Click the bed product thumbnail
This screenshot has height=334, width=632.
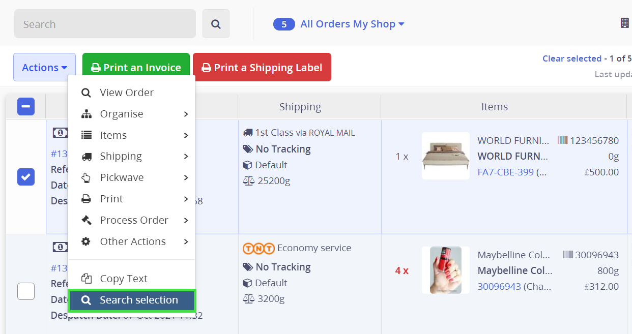click(445, 156)
